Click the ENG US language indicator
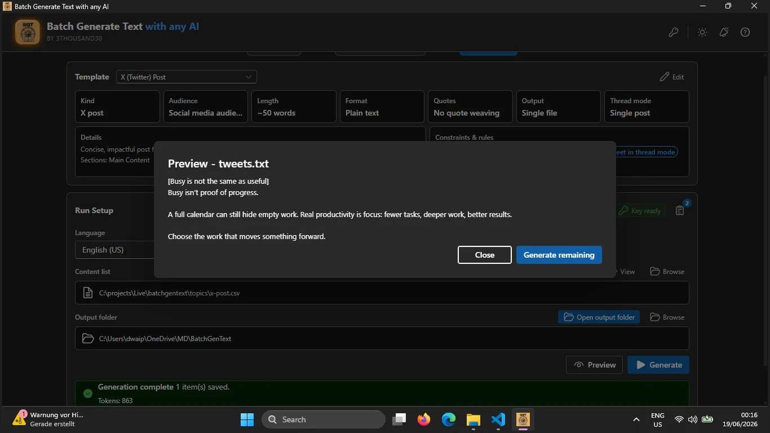770x433 pixels. click(658, 419)
